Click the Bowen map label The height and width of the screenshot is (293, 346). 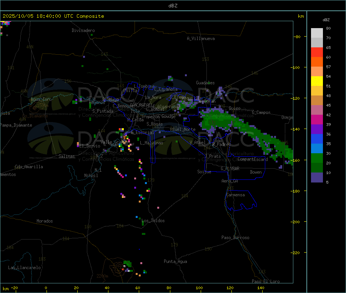(256, 172)
